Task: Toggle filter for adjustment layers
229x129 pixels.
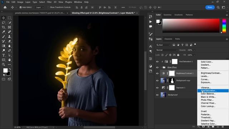Action: point(178,45)
